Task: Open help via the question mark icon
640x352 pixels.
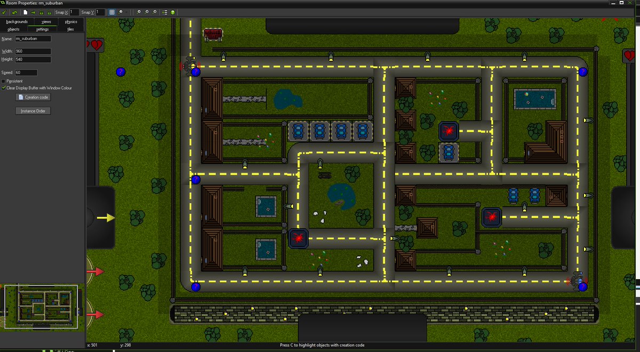Action: click(x=173, y=12)
